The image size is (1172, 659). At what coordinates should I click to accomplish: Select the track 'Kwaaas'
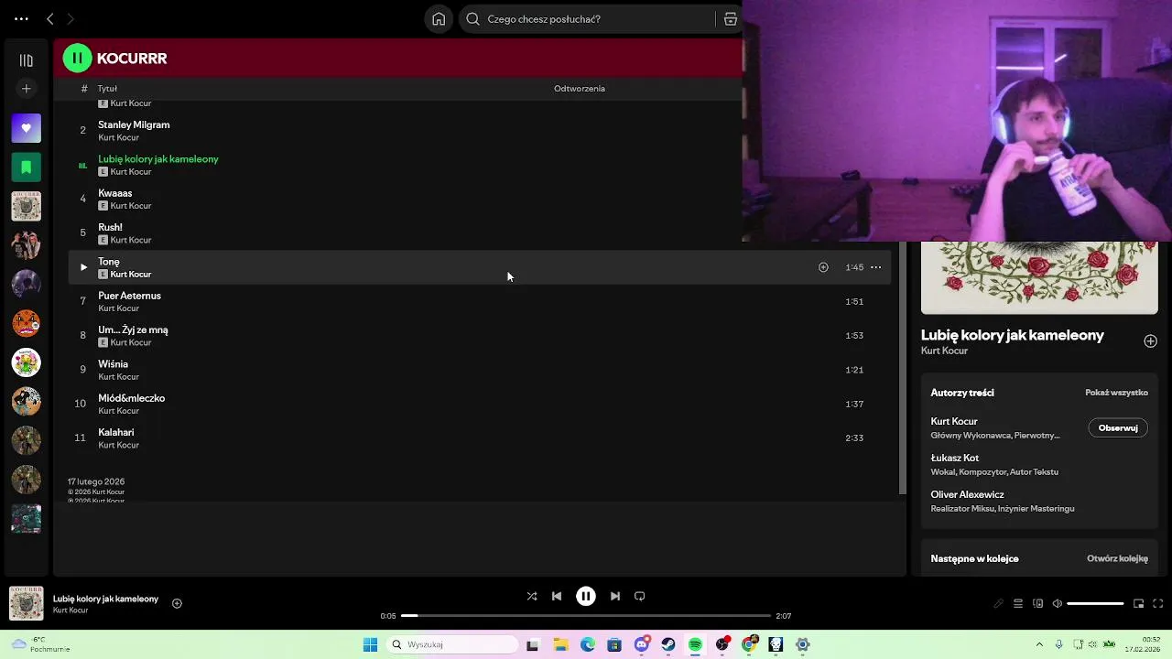pyautogui.click(x=115, y=193)
